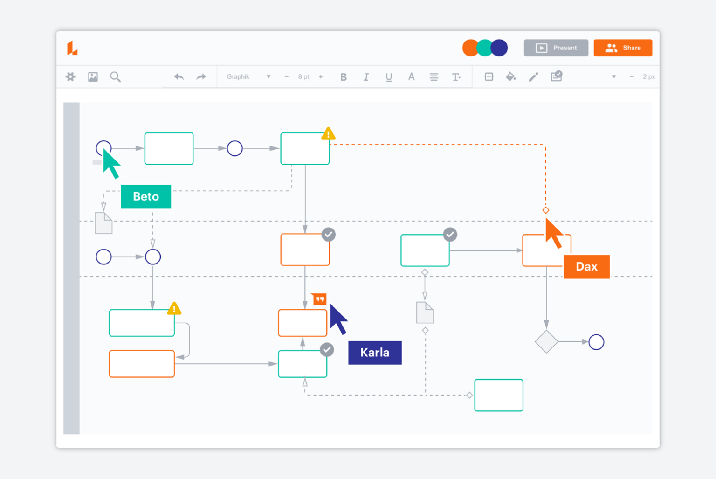Click the insert image icon
Image resolution: width=716 pixels, height=479 pixels.
tap(93, 76)
